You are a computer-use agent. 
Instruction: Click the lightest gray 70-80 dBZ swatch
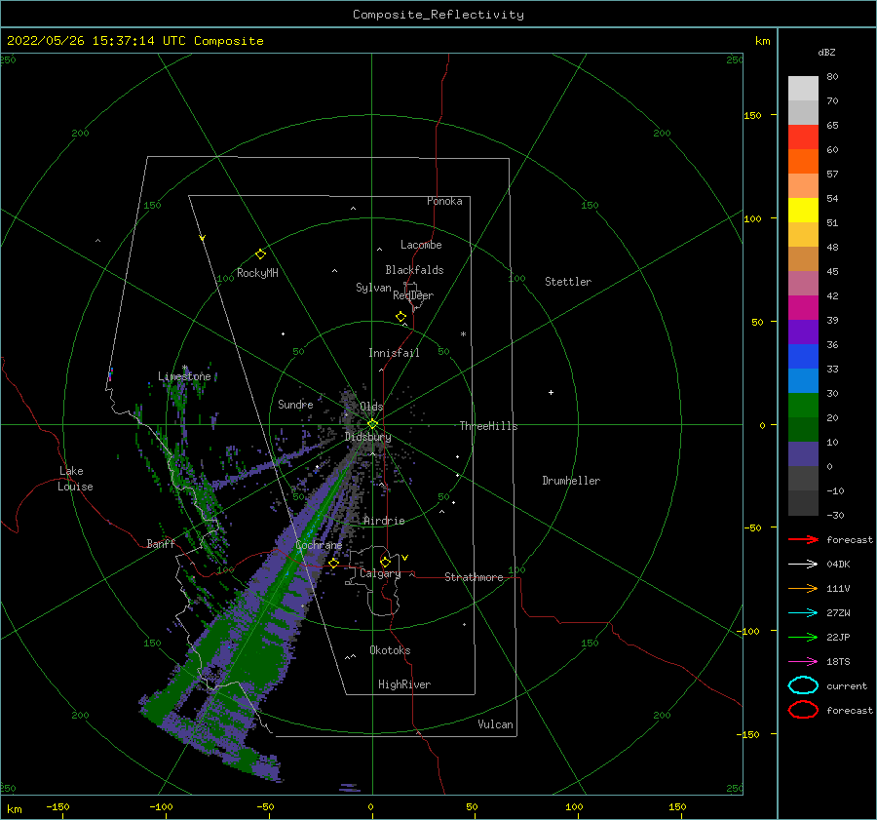pos(803,89)
